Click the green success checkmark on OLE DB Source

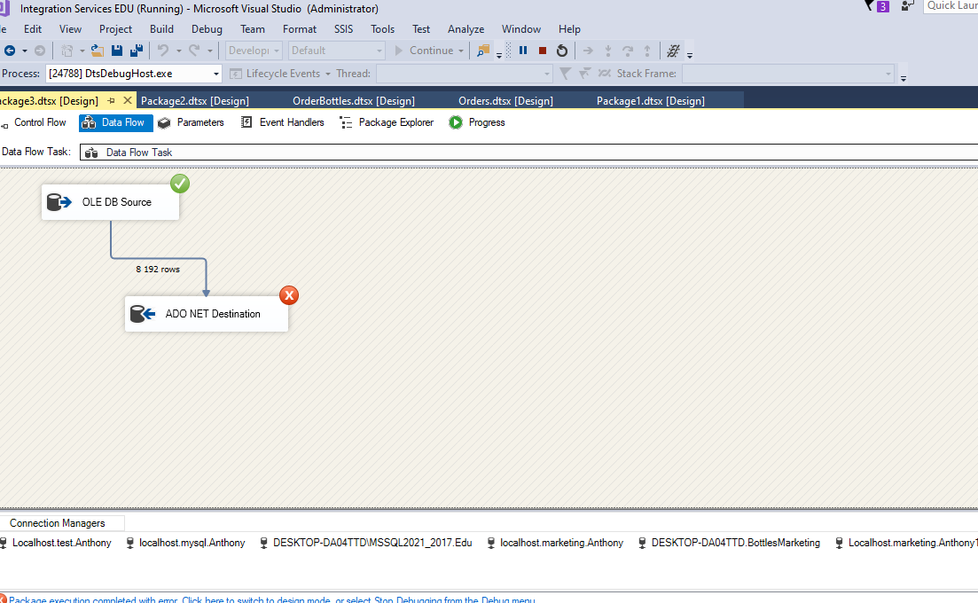pyautogui.click(x=180, y=184)
